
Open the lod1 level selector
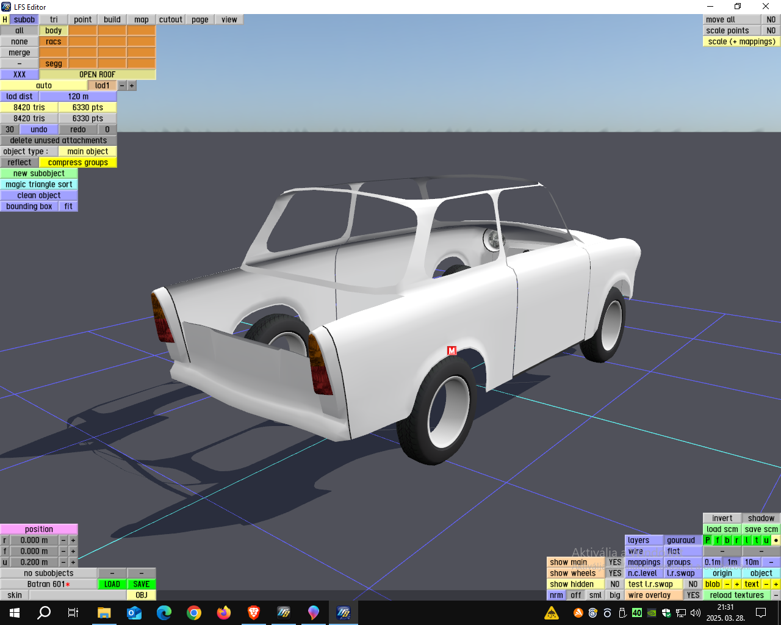pos(103,85)
